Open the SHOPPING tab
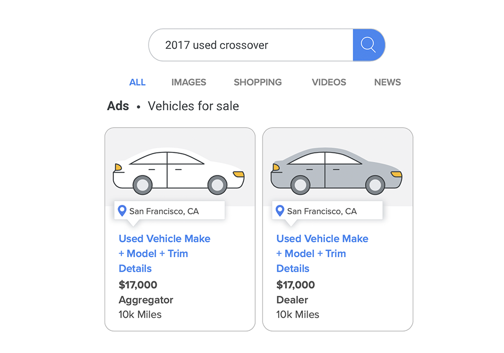Image resolution: width=504 pixels, height=353 pixels. click(257, 82)
